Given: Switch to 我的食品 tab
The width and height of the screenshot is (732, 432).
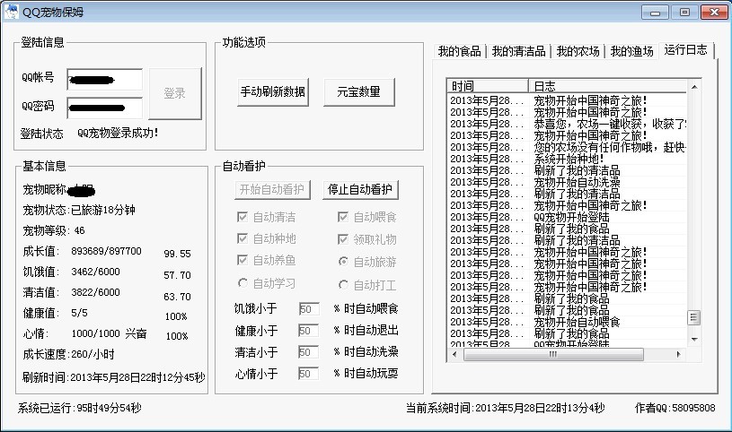Looking at the screenshot, I should (459, 51).
